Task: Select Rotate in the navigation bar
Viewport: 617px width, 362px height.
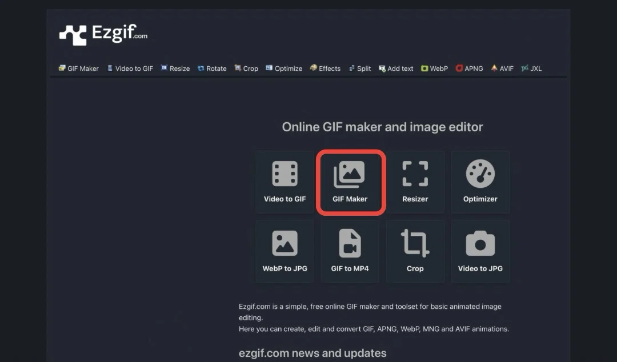Action: click(x=212, y=68)
